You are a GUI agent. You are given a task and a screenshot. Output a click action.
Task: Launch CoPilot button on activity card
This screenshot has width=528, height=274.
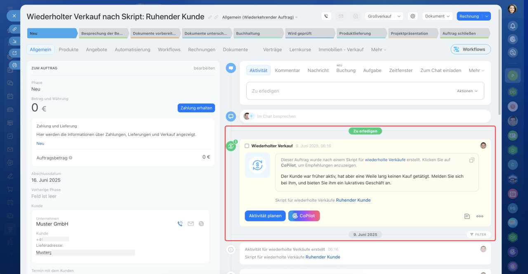click(304, 216)
